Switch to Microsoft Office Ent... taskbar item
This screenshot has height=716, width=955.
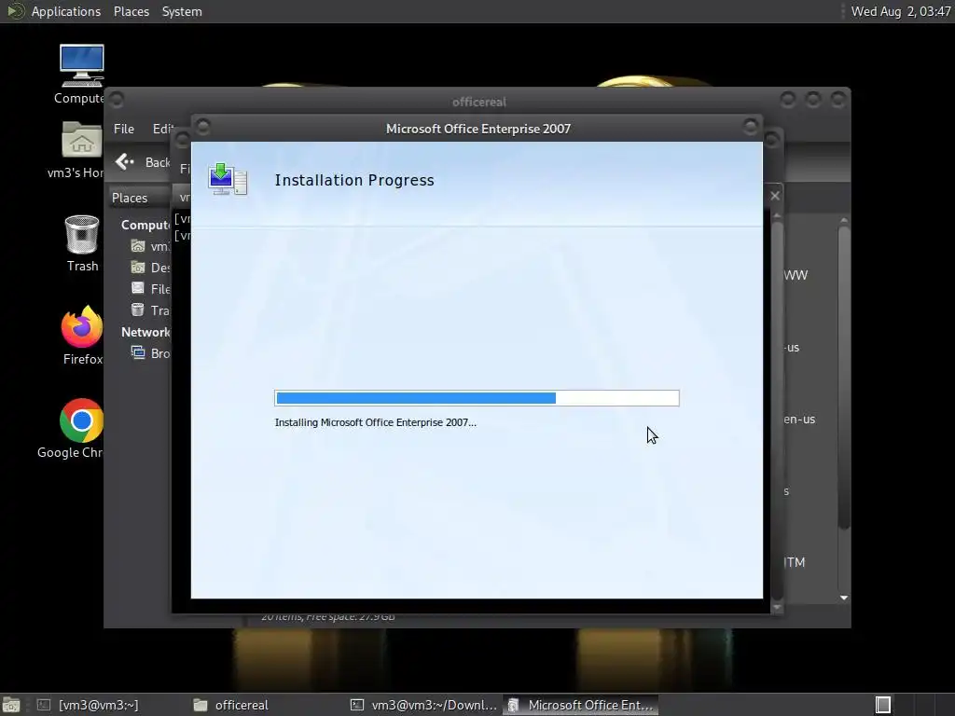coord(581,705)
